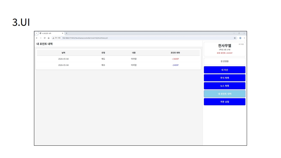Select the 내 포인트 내역 browser tab
The height and width of the screenshot is (158, 281).
tap(51, 33)
